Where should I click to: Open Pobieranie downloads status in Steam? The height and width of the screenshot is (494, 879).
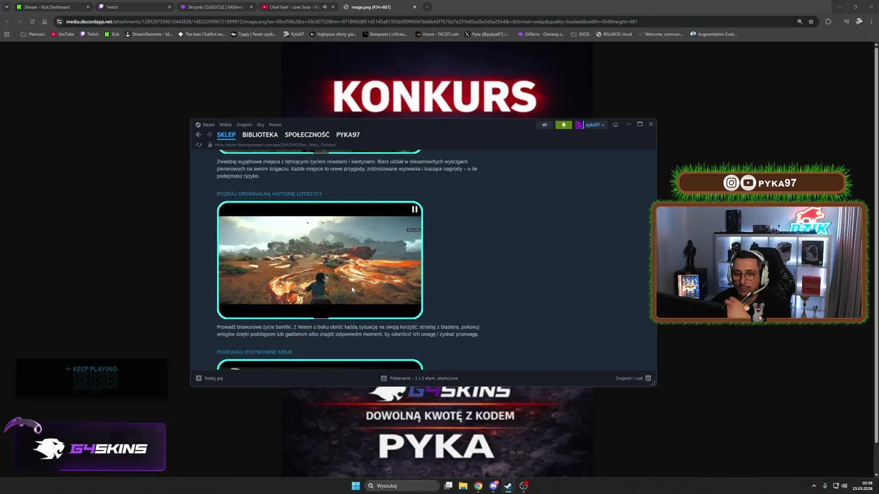click(420, 378)
